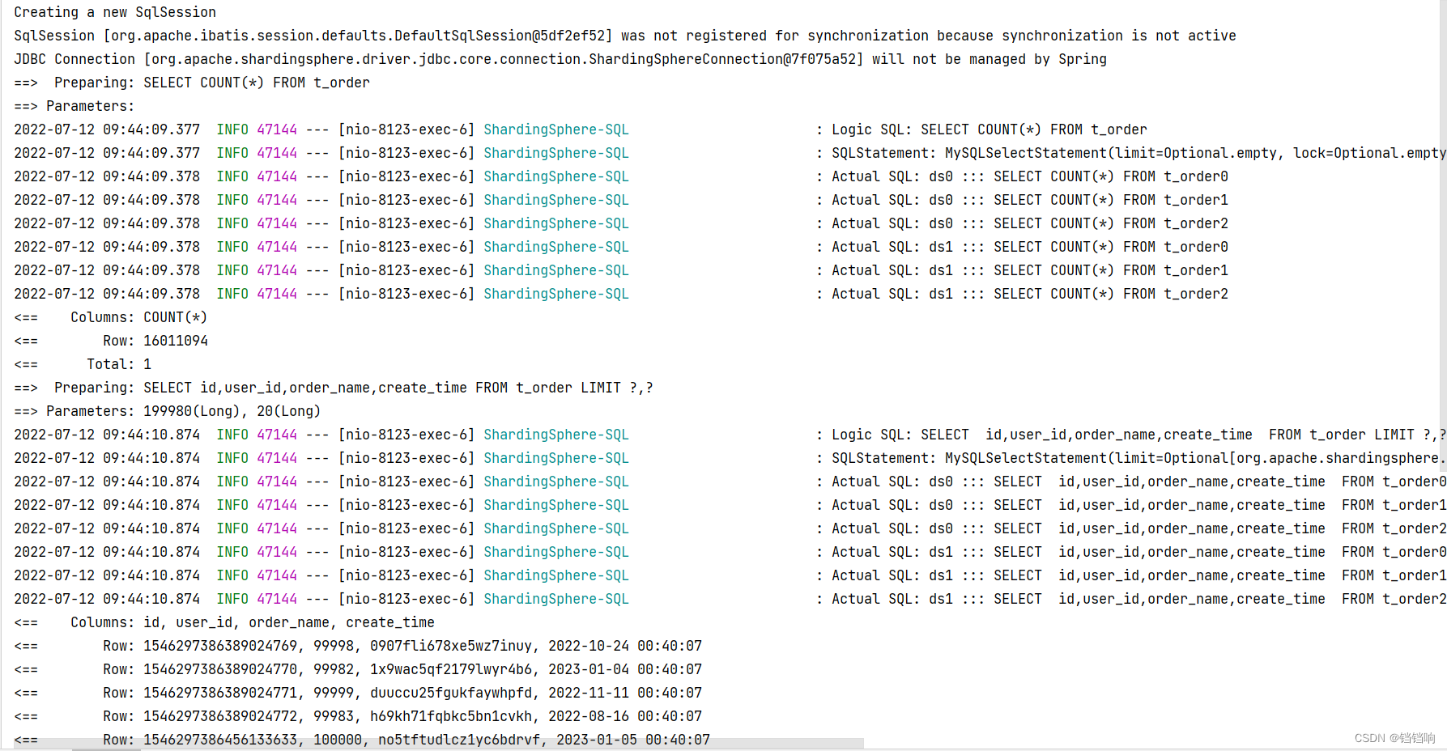
Task: Click the row with id 1546297386389024769
Action: [358, 646]
